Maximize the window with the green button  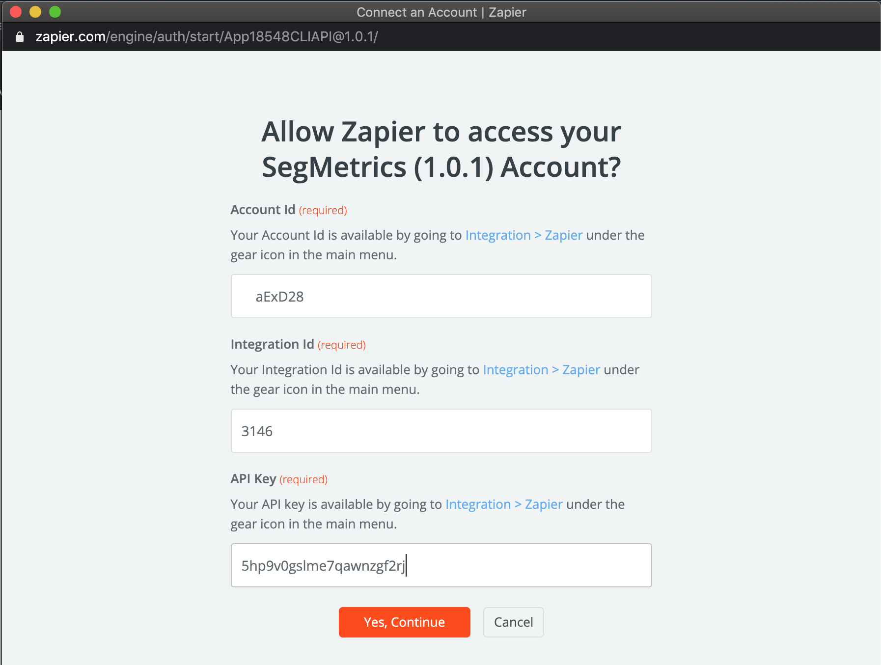[x=55, y=12]
